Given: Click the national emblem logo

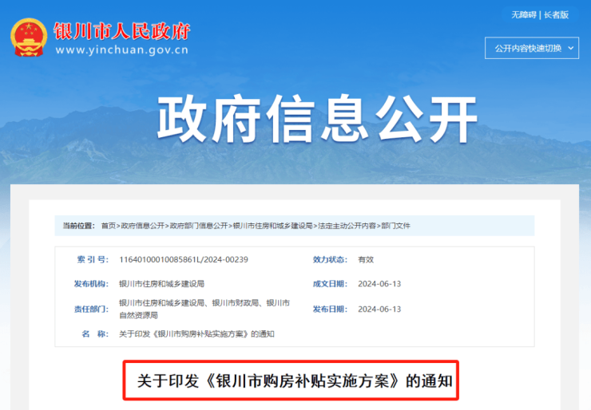Looking at the screenshot, I should click(x=29, y=37).
